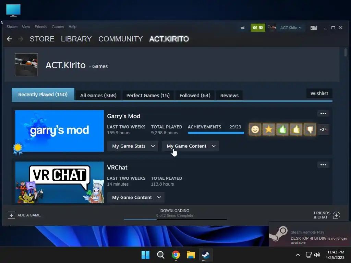The image size is (351, 263).
Task: Click the ACT.Kirito profile avatar image
Action: pyautogui.click(x=26, y=65)
